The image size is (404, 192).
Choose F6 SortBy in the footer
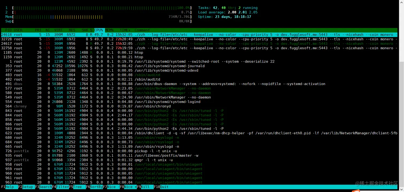pyautogui.click(x=94, y=187)
